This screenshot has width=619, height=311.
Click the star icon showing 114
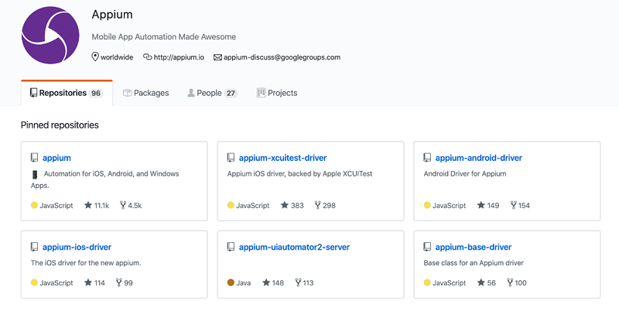pyautogui.click(x=88, y=282)
